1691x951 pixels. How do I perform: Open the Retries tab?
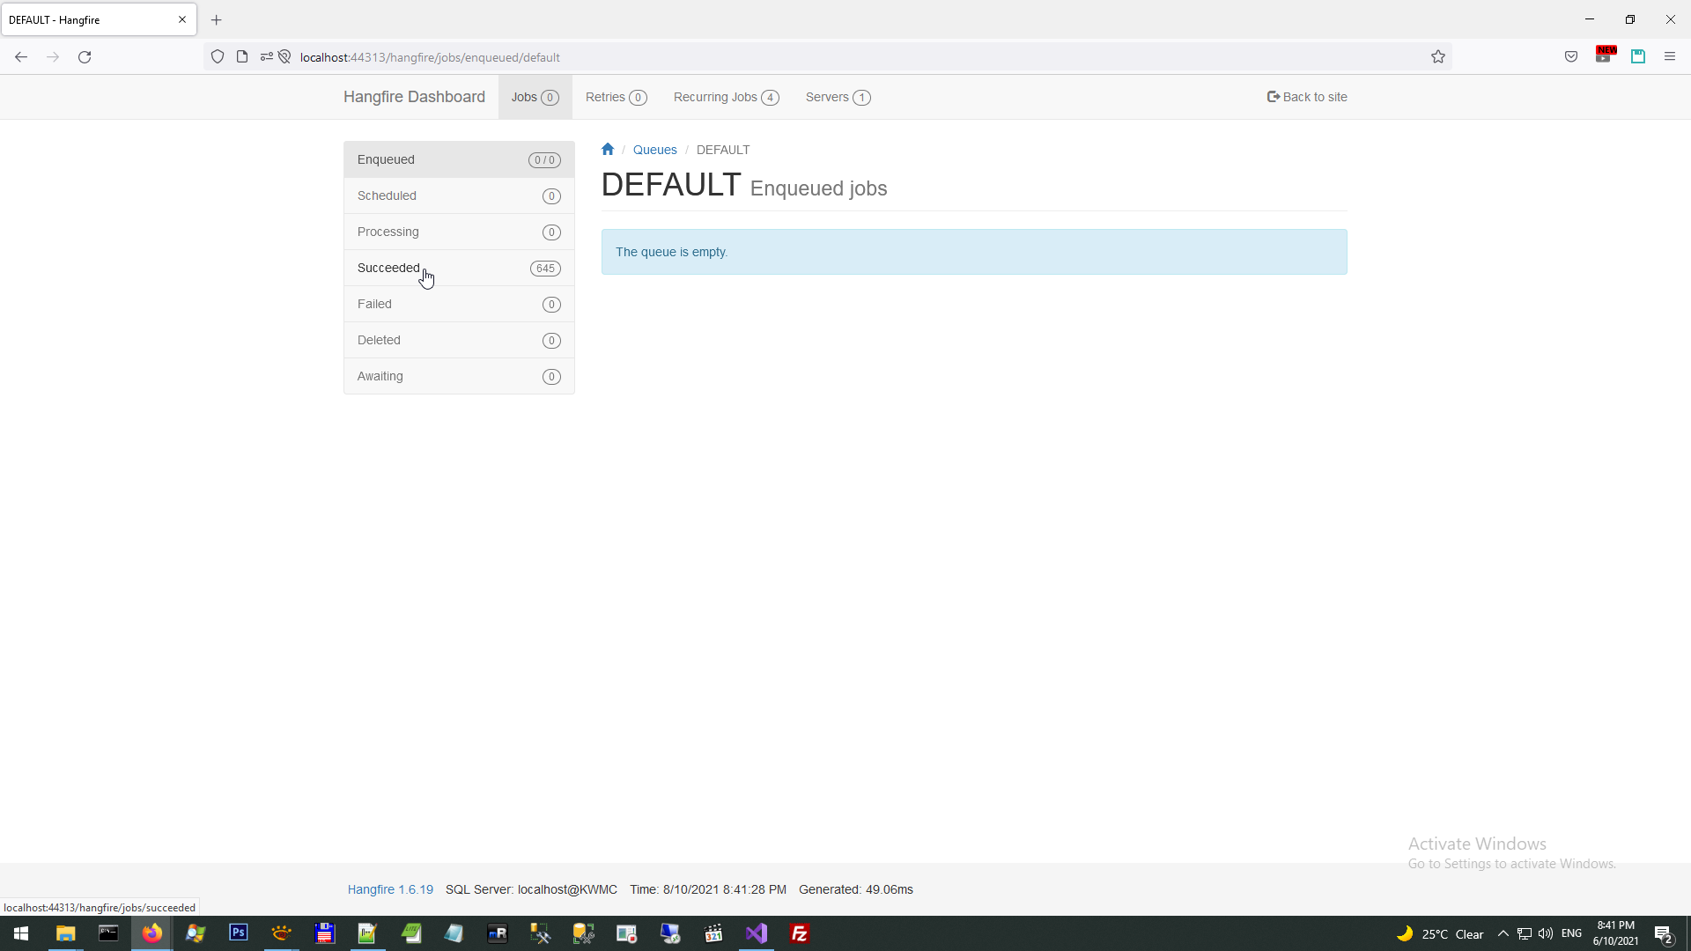(x=616, y=97)
